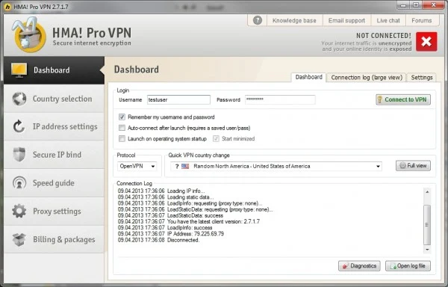Open Country selection in sidebar
Image resolution: width=448 pixels, height=287 pixels.
click(x=55, y=99)
